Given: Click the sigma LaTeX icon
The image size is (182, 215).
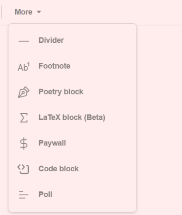Looking at the screenshot, I should click(x=24, y=118).
